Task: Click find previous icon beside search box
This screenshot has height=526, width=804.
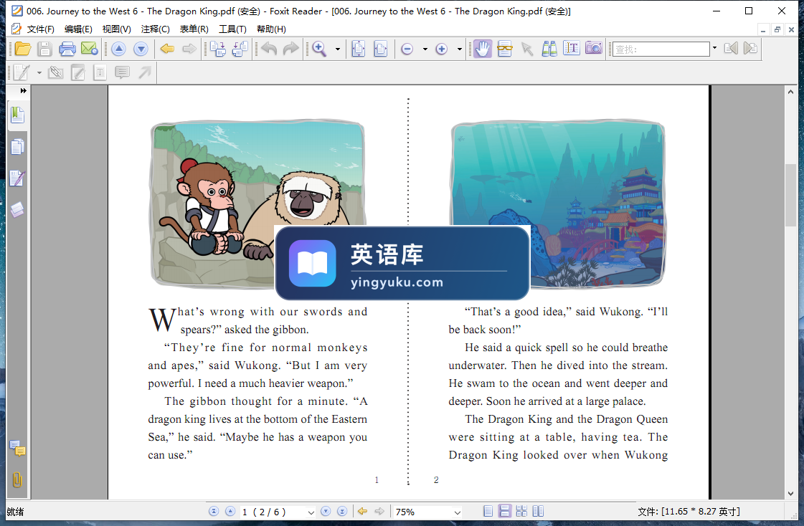Action: (731, 49)
